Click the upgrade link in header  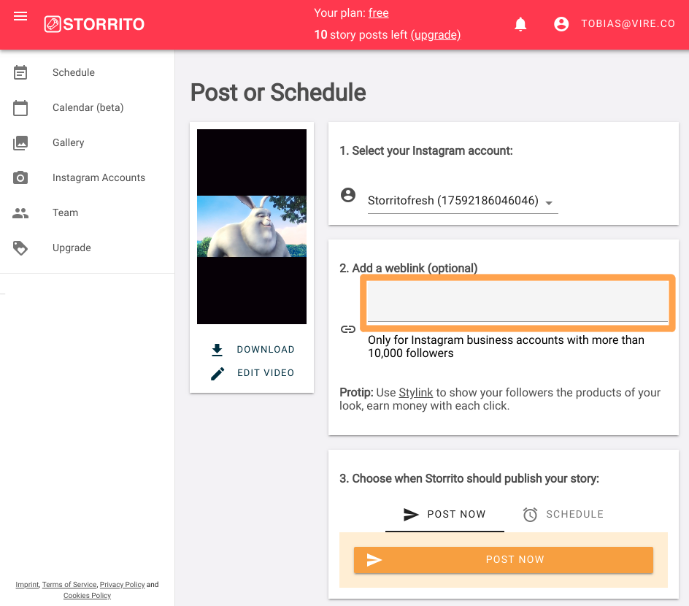[436, 35]
